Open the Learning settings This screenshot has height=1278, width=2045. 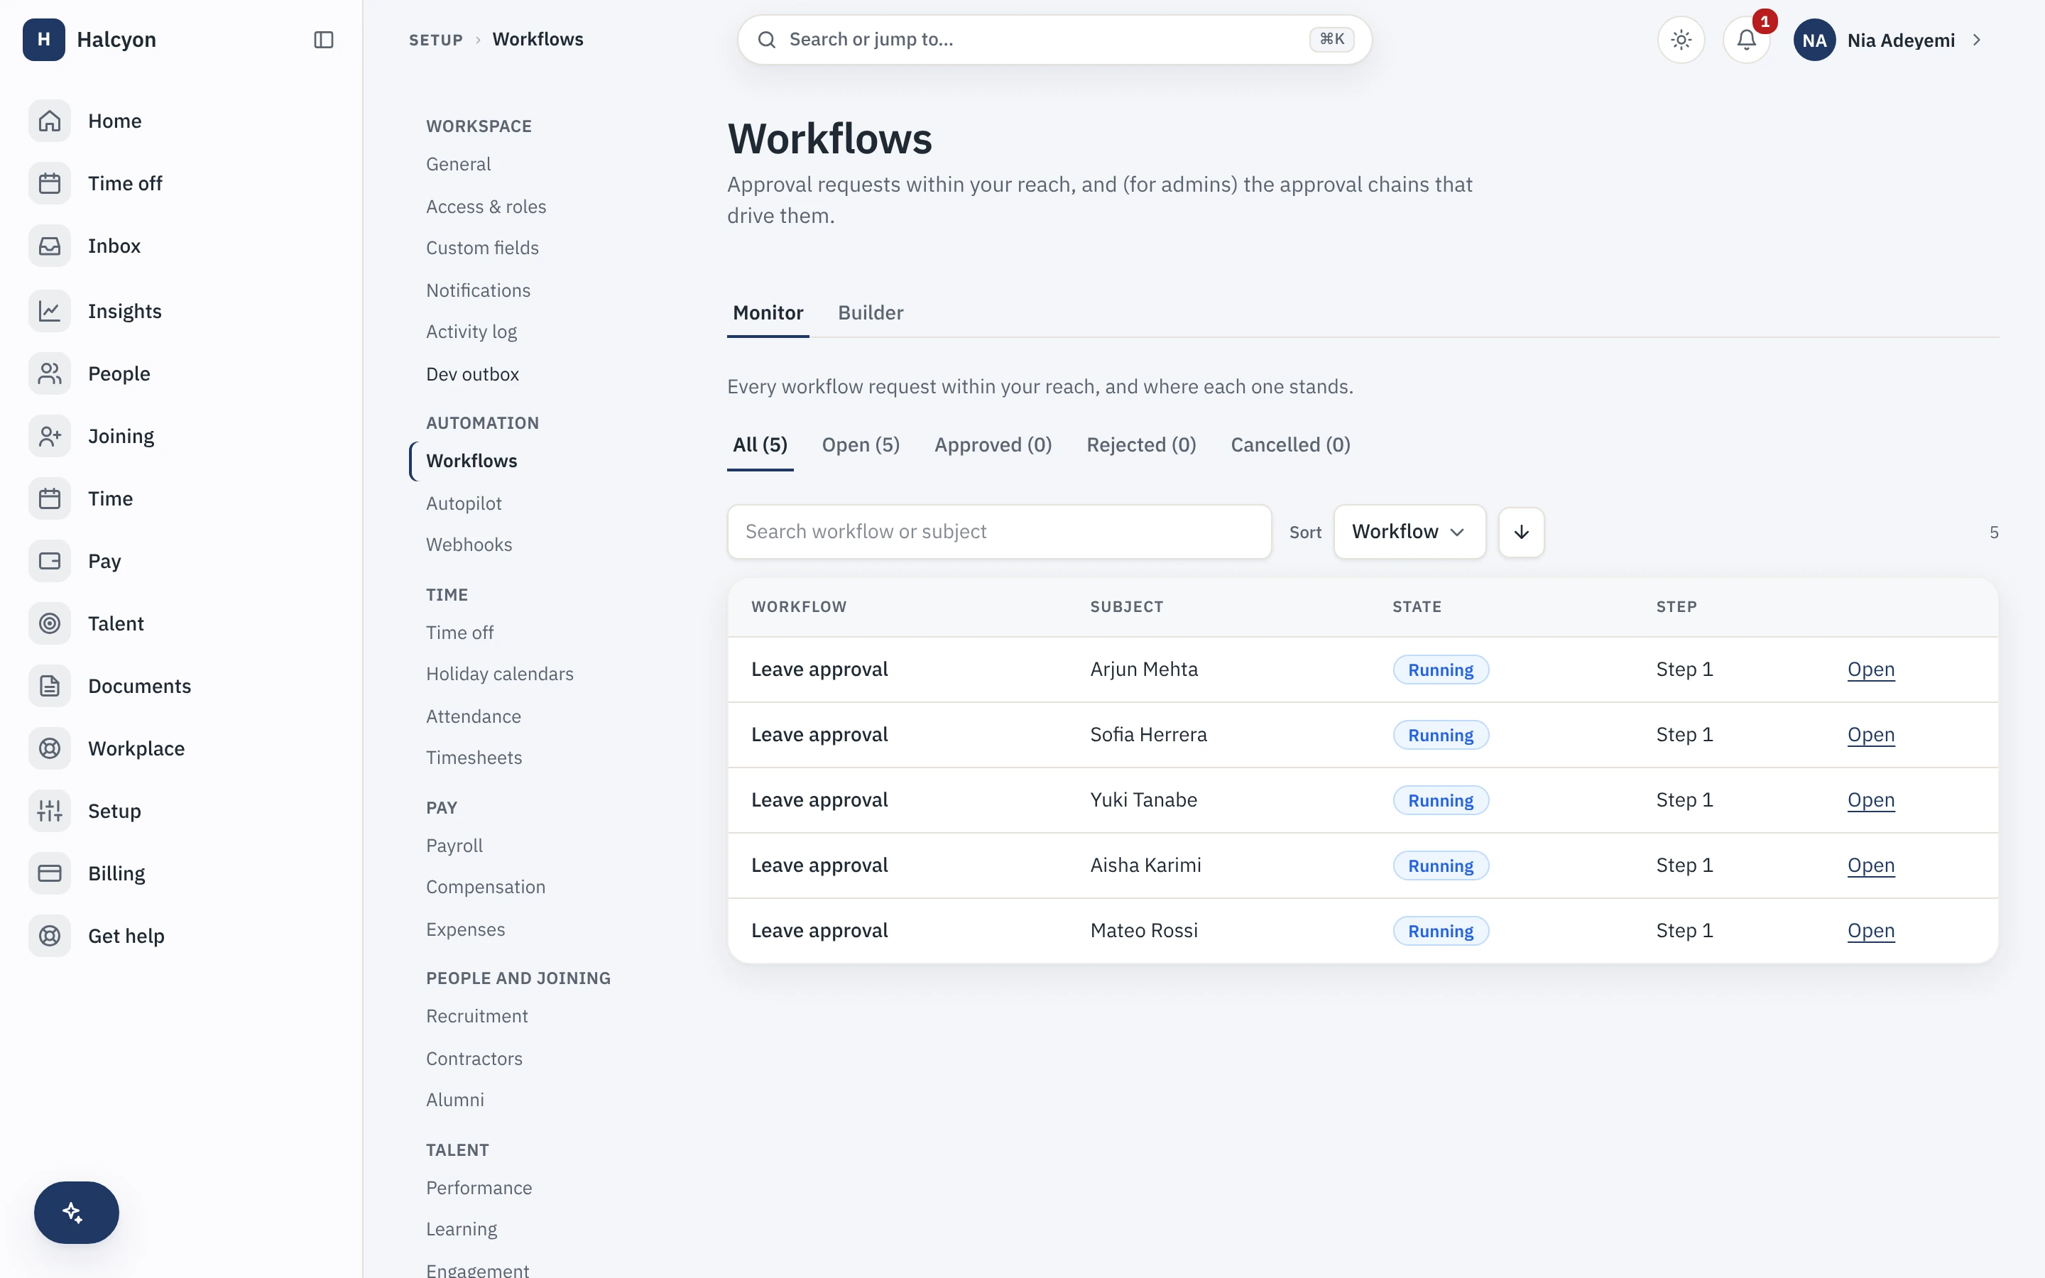462,1230
